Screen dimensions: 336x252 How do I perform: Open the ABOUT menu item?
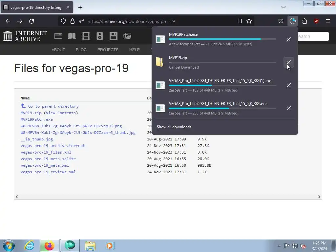tap(58, 50)
